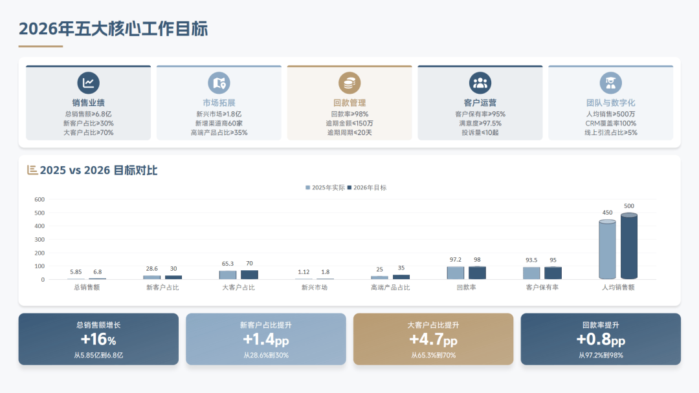Select the 回款率提升 +0.8pp card
The width and height of the screenshot is (699, 393).
click(x=600, y=339)
